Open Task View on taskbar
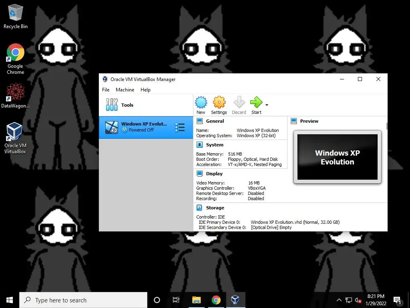Viewport: 410px width, 308px height. coord(176,300)
